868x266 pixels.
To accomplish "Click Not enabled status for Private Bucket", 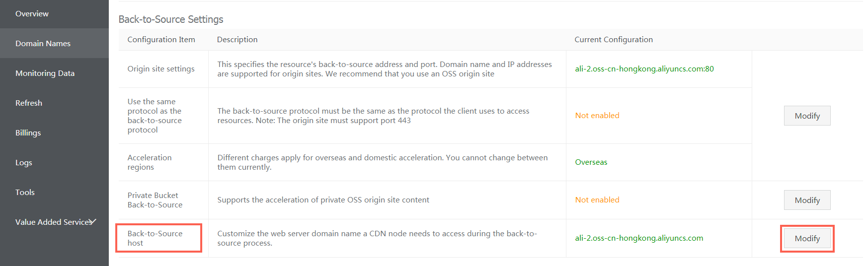I will (x=597, y=200).
